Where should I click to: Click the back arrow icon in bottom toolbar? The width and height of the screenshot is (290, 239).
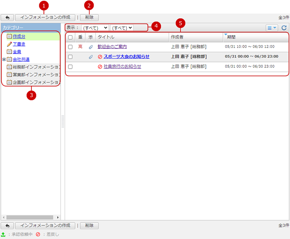click(7, 226)
